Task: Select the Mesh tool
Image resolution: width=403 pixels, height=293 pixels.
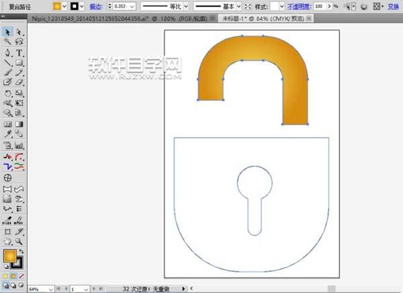Action: tap(7, 124)
